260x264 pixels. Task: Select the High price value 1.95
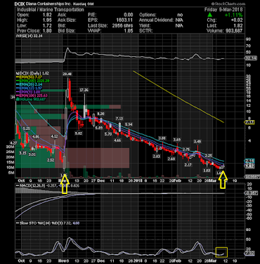point(47,20)
